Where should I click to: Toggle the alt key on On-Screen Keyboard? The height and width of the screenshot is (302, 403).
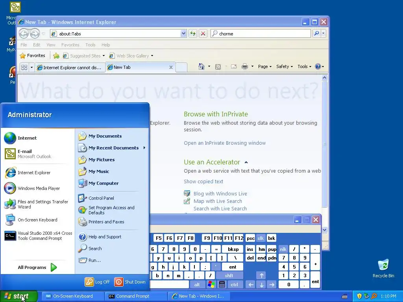[x=197, y=285]
